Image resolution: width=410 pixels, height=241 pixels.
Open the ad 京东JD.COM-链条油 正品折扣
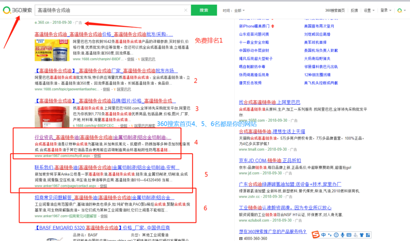pos(270,161)
